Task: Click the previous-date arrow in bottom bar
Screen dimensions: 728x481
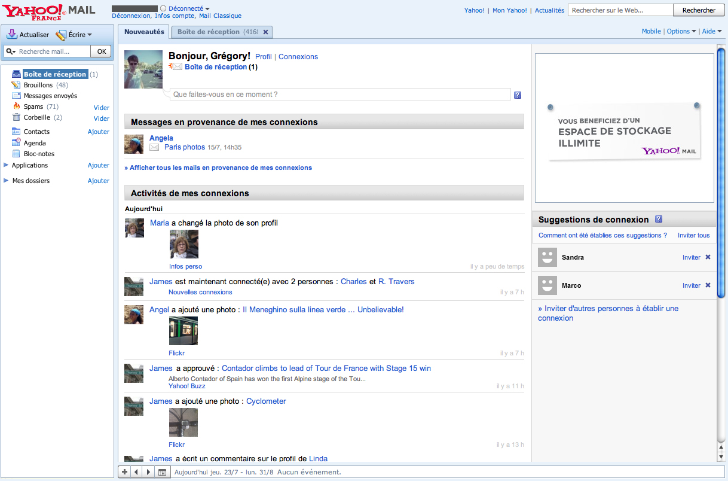Action: pyautogui.click(x=136, y=472)
